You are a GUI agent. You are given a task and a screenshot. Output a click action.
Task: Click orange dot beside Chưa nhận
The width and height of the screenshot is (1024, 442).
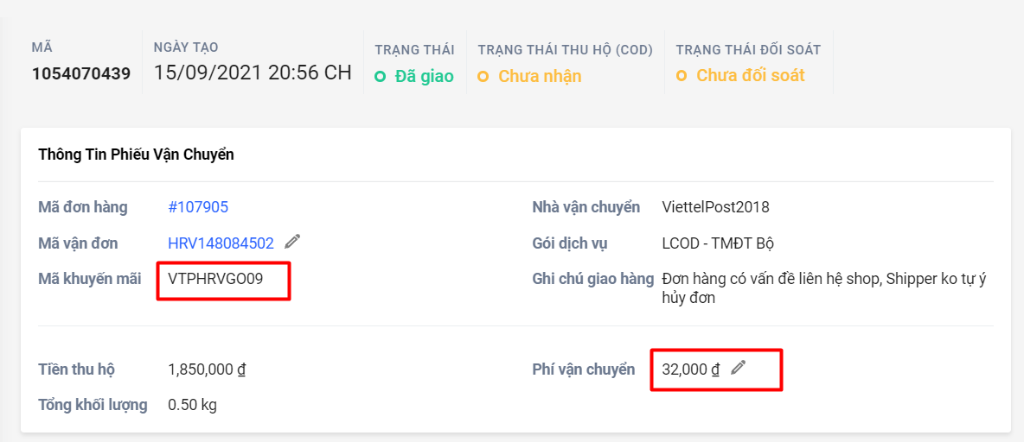click(483, 77)
